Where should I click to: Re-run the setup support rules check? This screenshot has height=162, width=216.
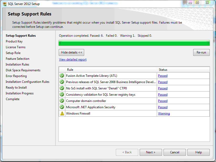[x=201, y=52]
